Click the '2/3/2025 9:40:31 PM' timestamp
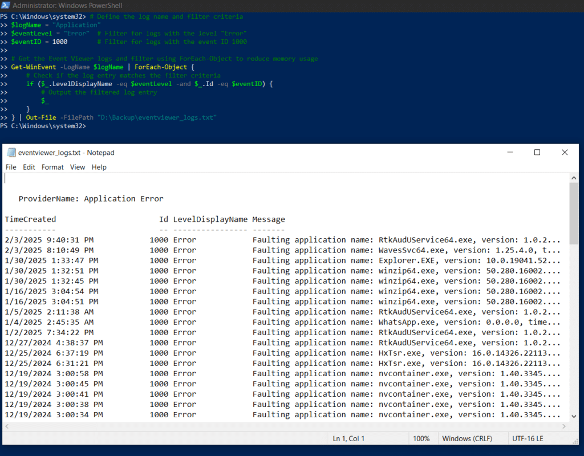 pos(49,240)
